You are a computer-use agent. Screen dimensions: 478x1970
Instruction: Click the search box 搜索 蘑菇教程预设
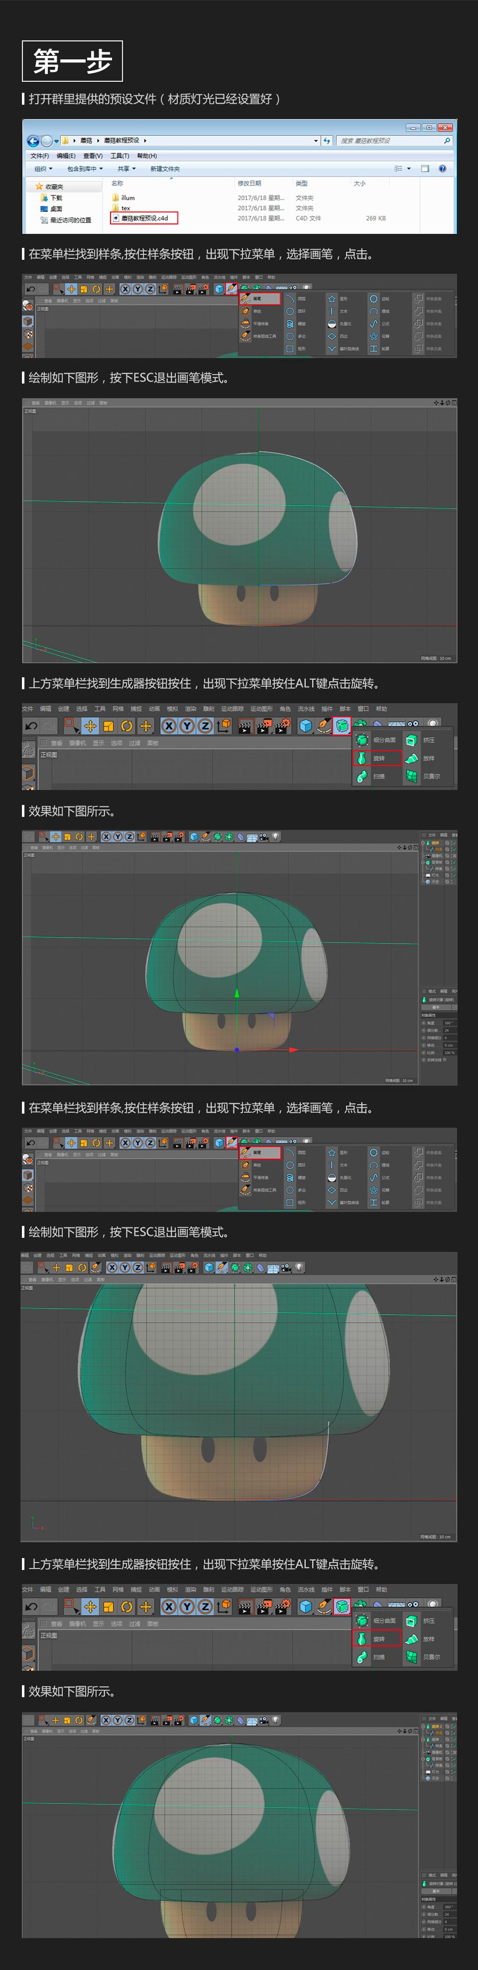395,140
